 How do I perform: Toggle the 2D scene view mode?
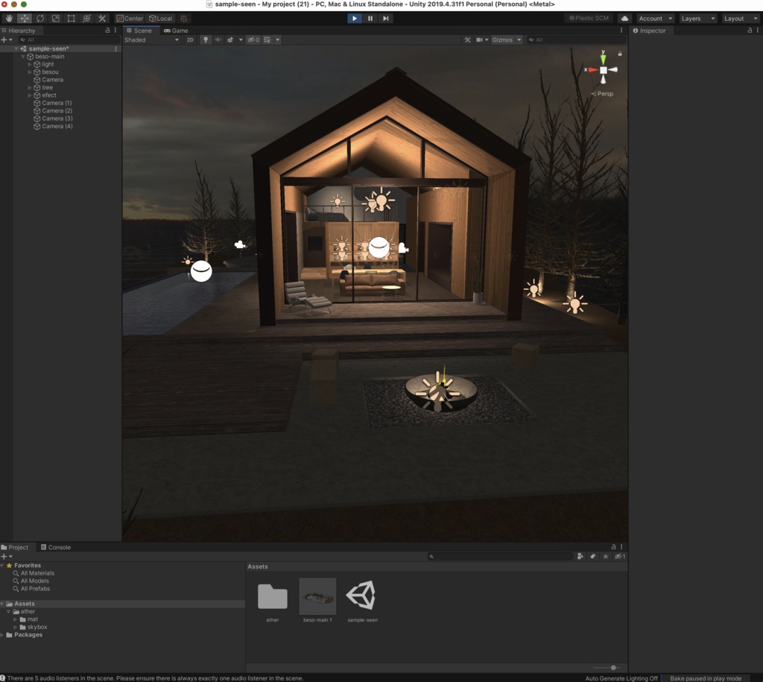pyautogui.click(x=189, y=40)
